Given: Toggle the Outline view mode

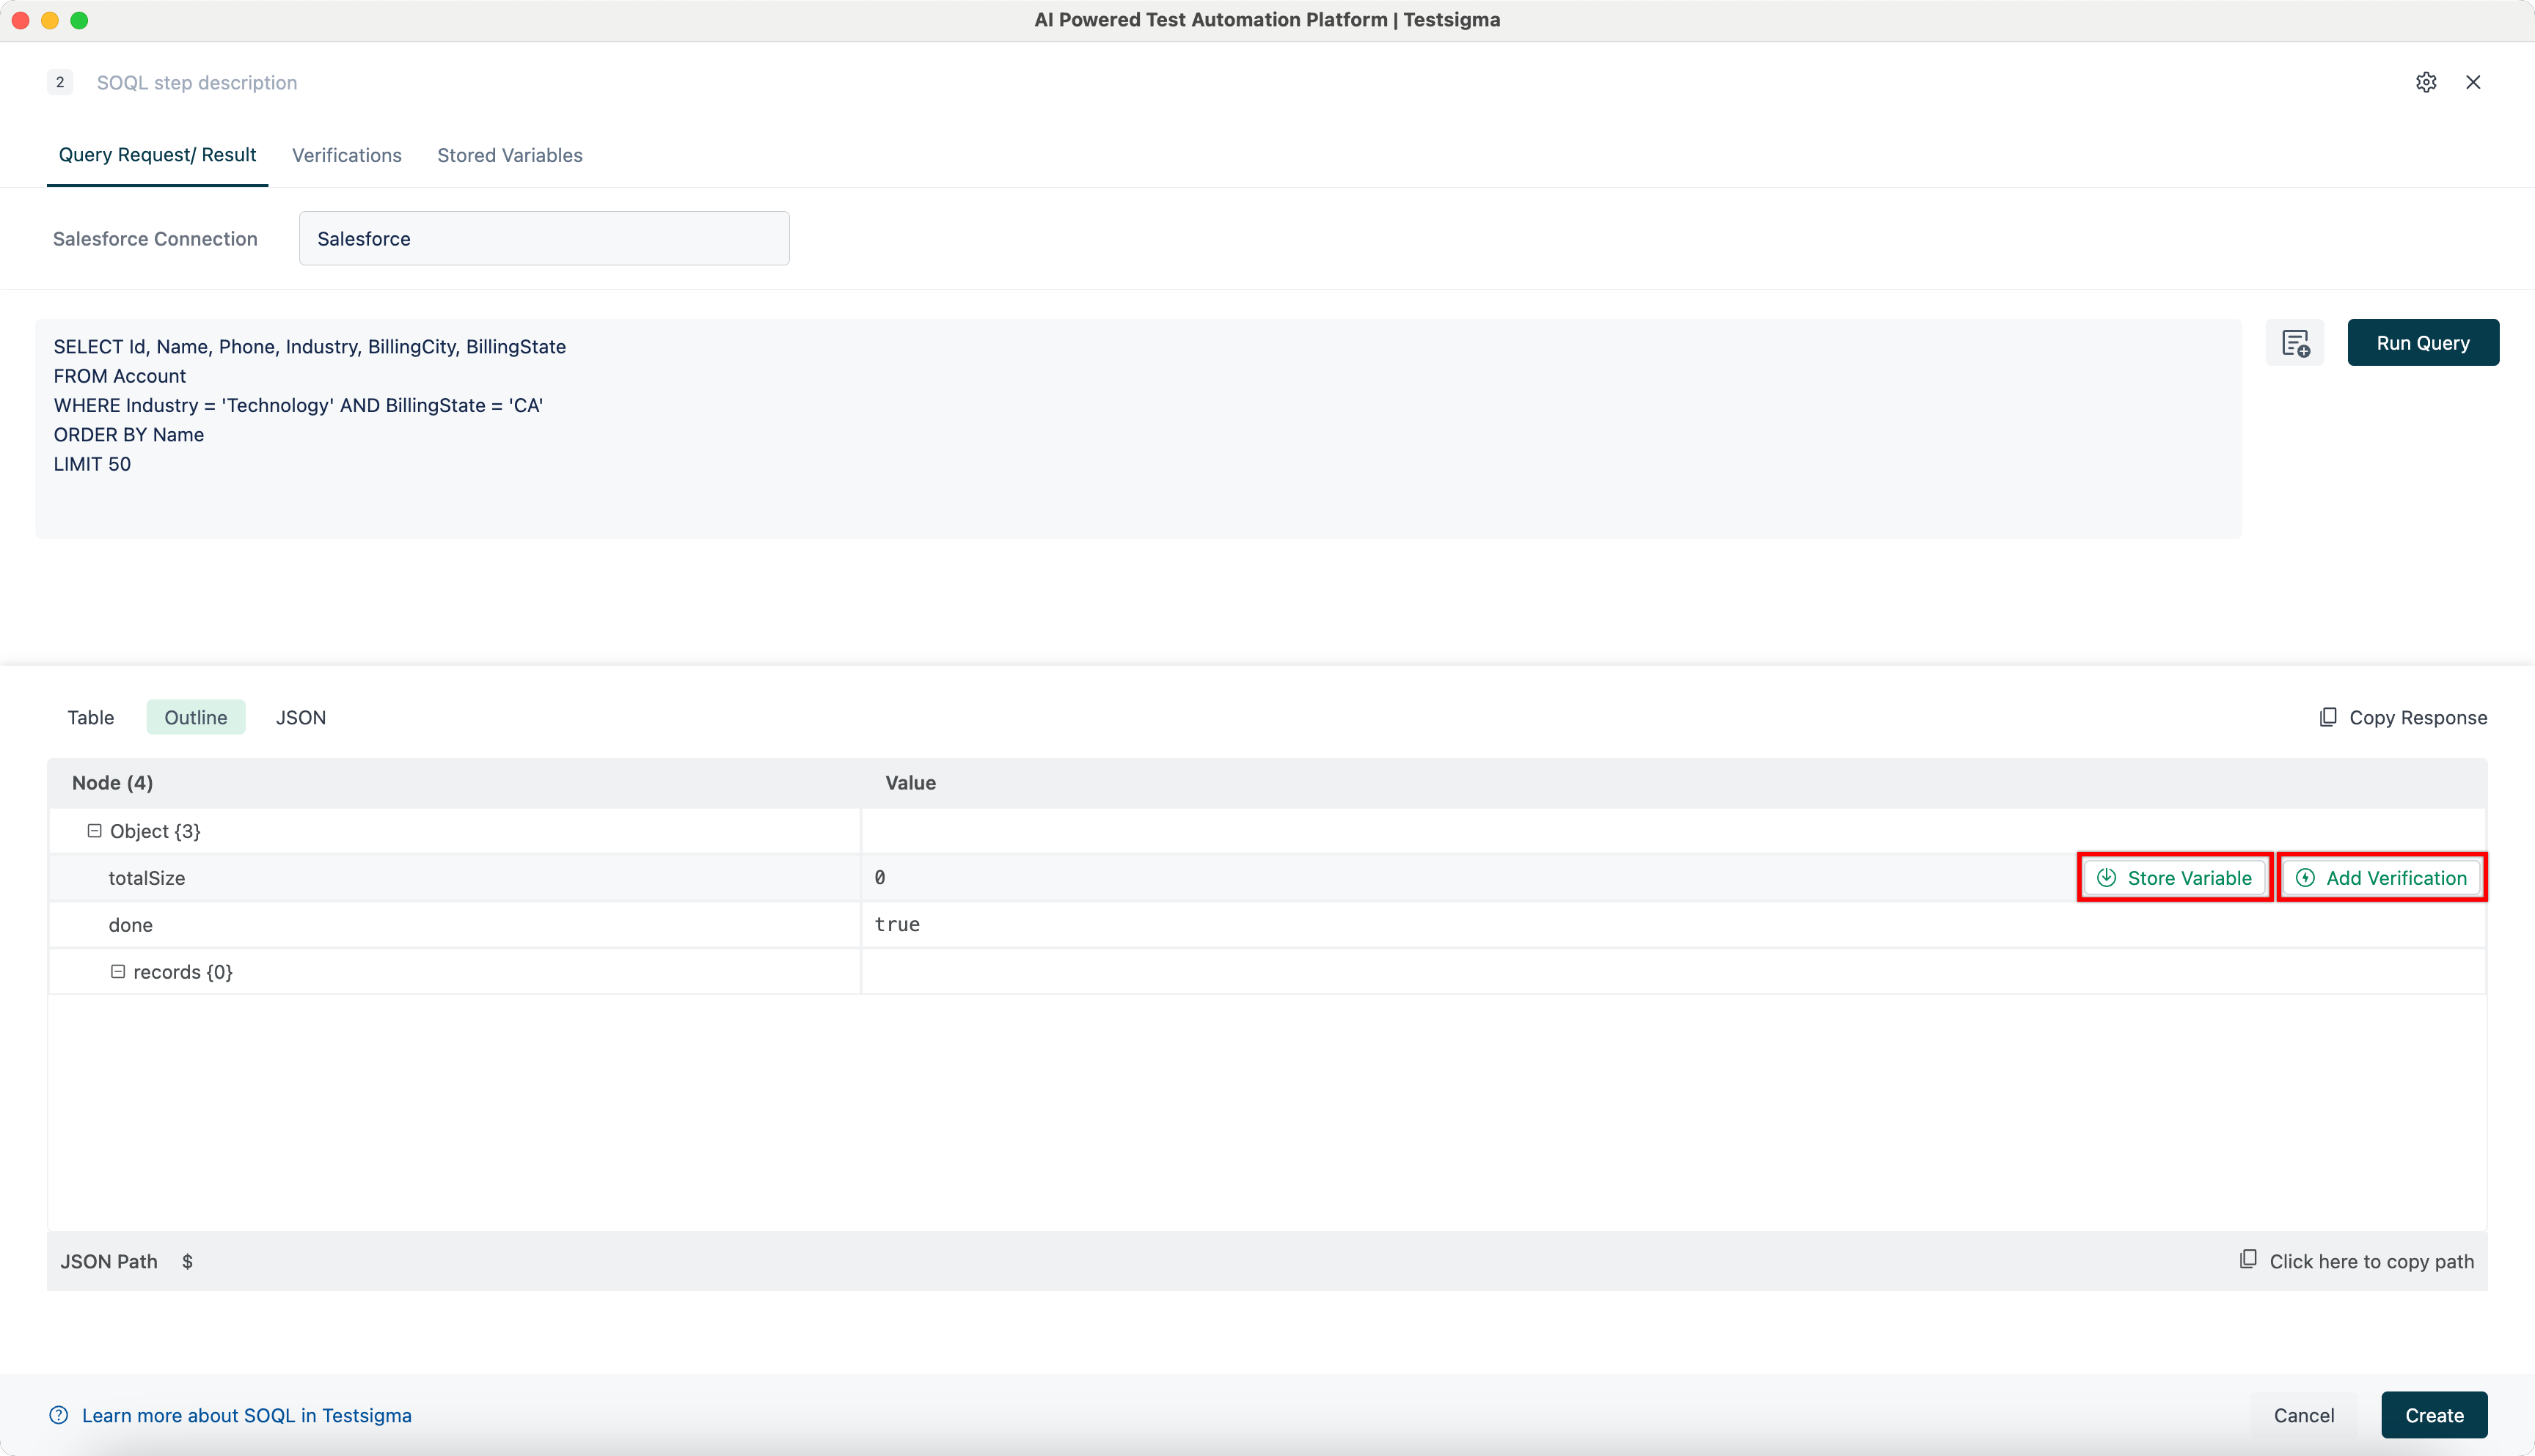Looking at the screenshot, I should tap(195, 717).
